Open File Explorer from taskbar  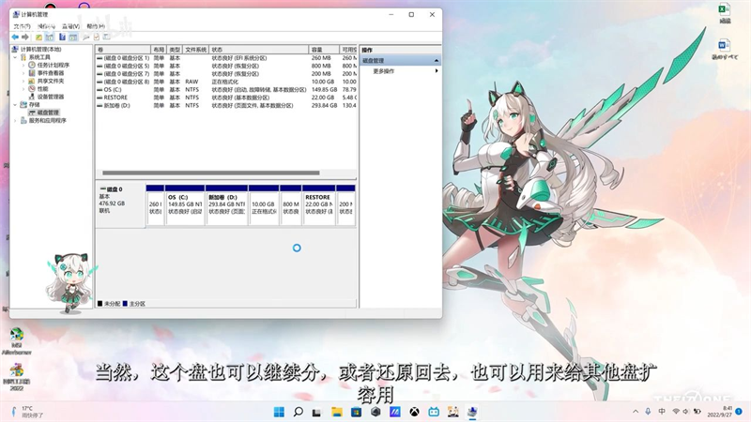point(337,412)
